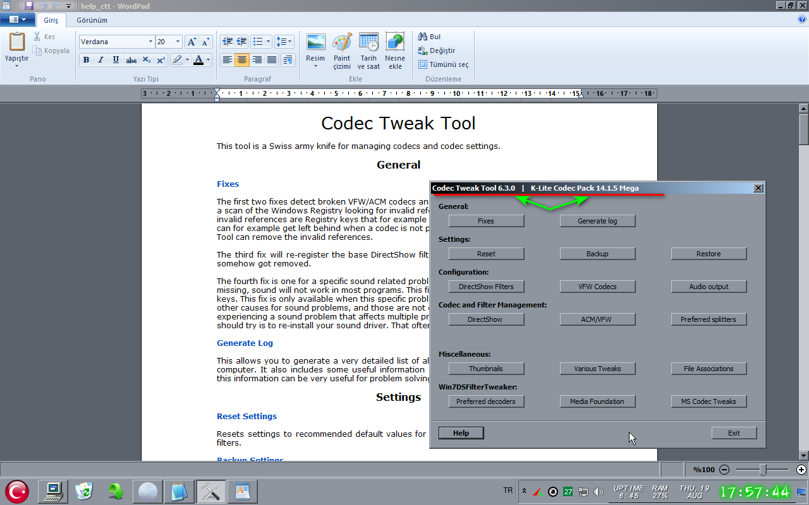
Task: Paste using the Yapıştır clipboard icon
Action: [17, 42]
